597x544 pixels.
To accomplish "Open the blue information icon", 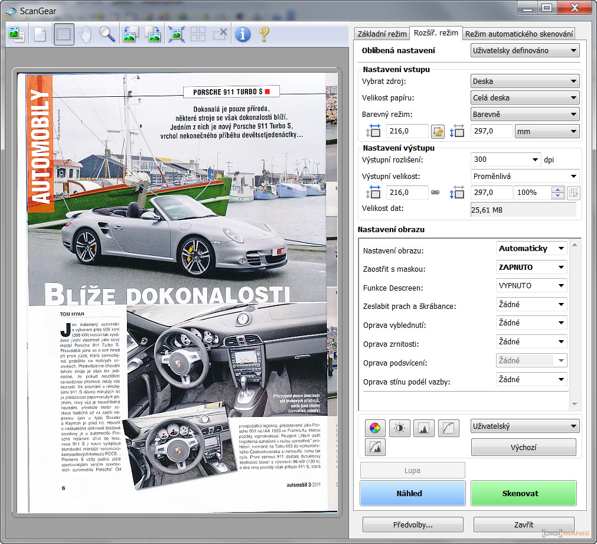I will pyautogui.click(x=242, y=34).
